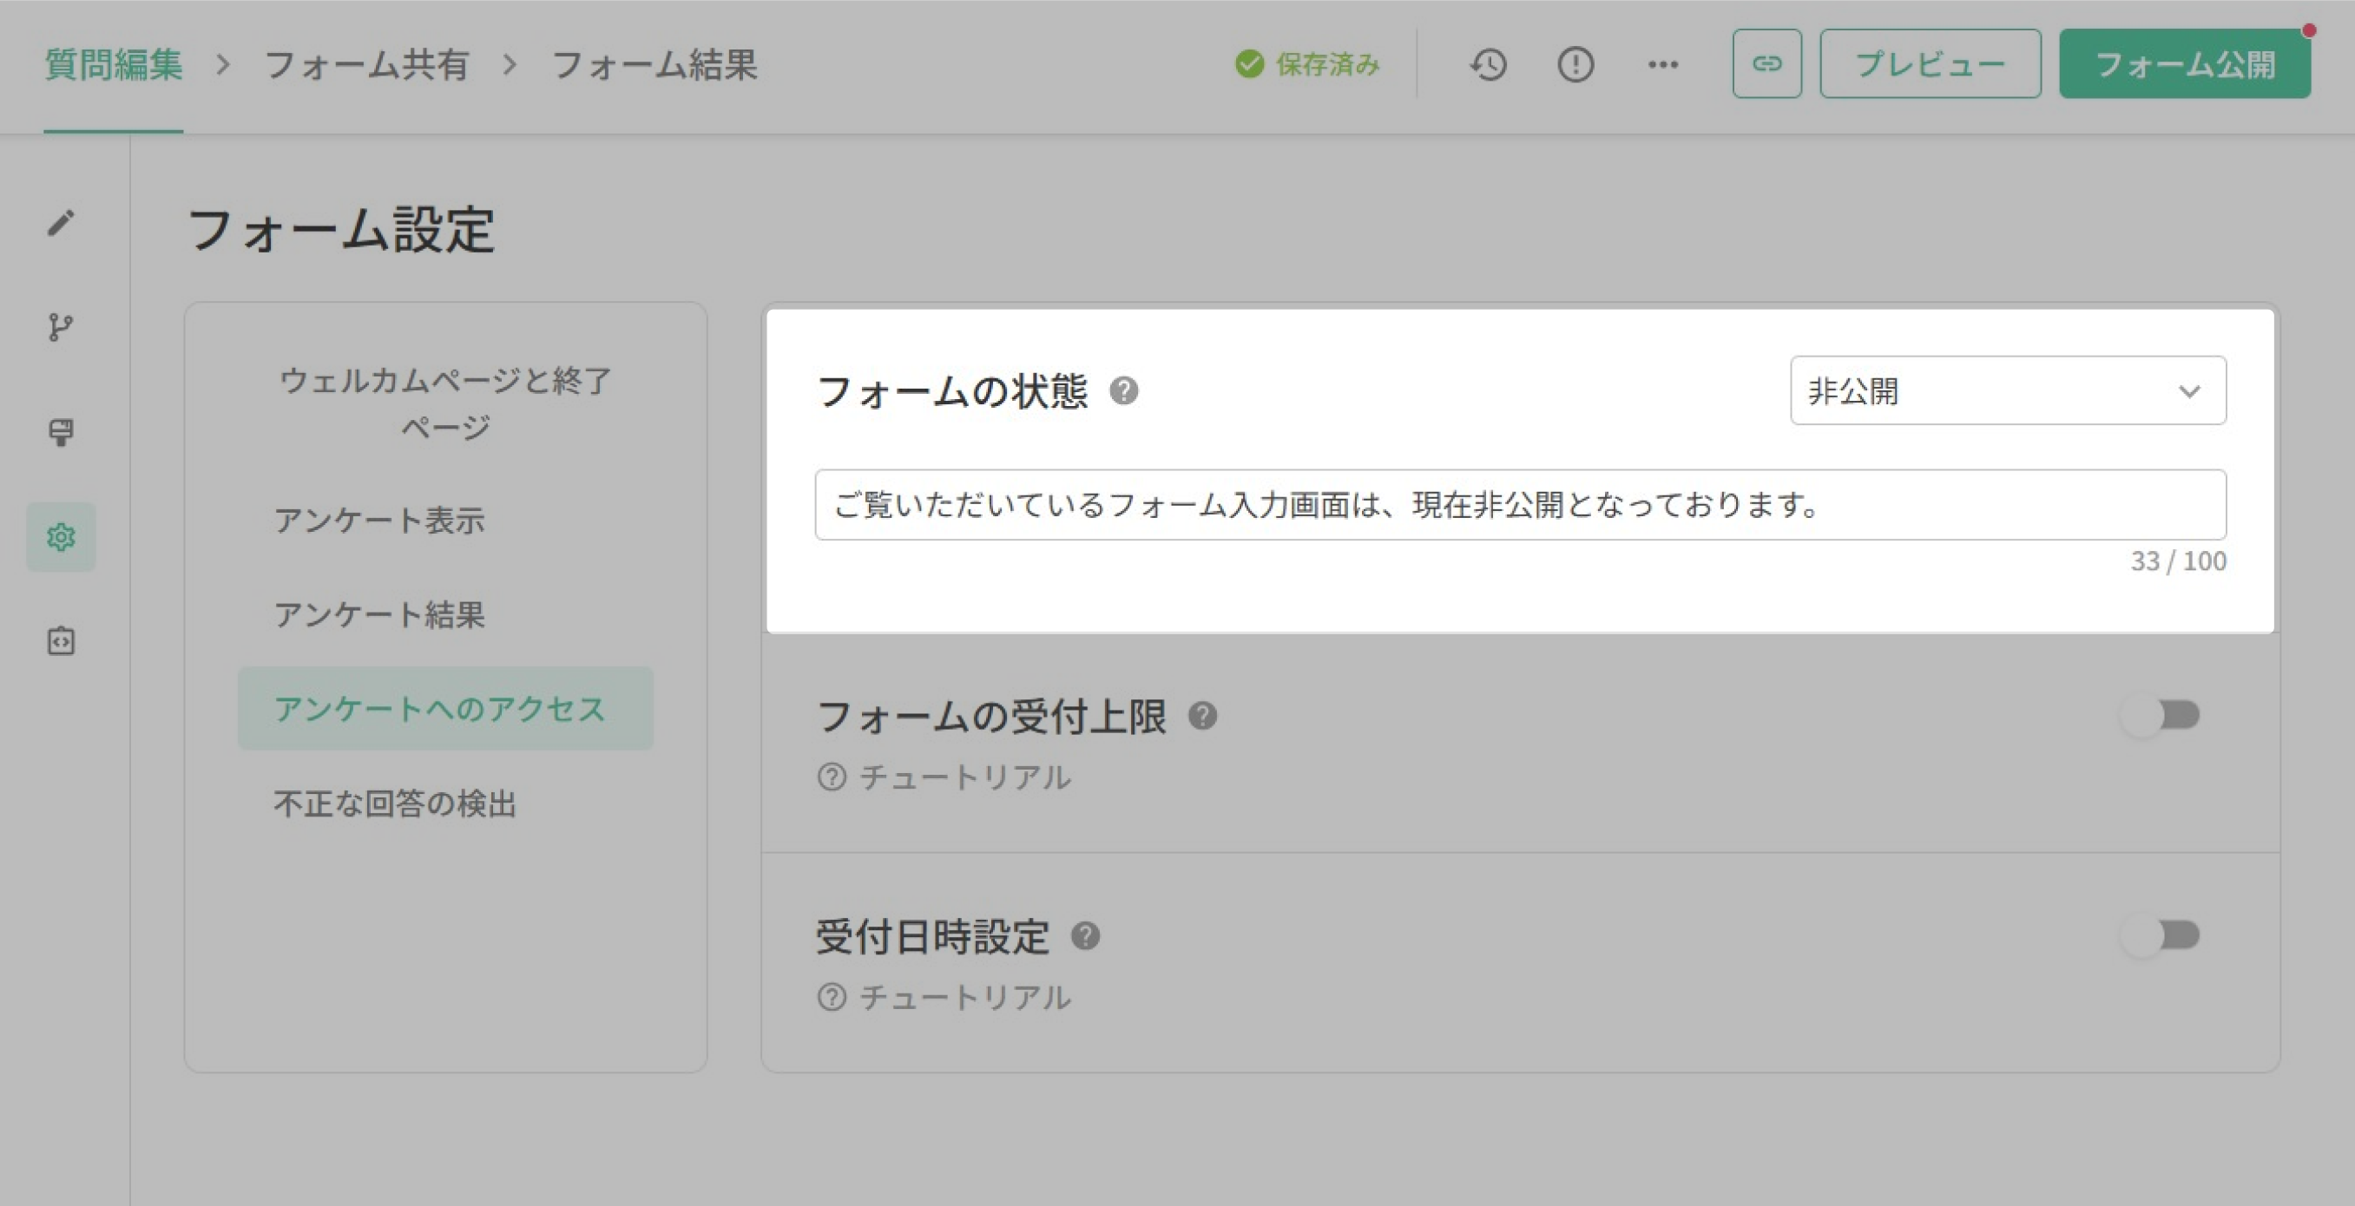Select アンケート表示 settings section
Screen dimensions: 2355x1206
(445, 520)
